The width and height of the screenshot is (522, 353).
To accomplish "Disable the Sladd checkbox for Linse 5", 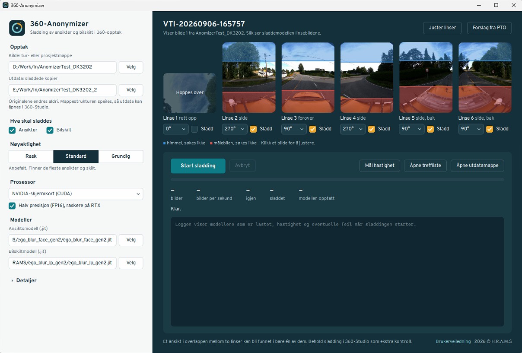I will click(x=430, y=129).
